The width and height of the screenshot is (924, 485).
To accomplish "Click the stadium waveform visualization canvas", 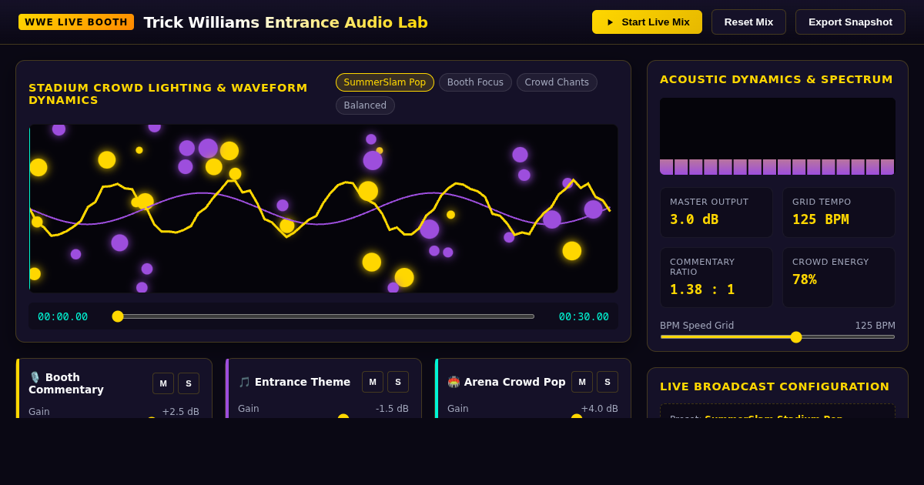I will click(323, 209).
